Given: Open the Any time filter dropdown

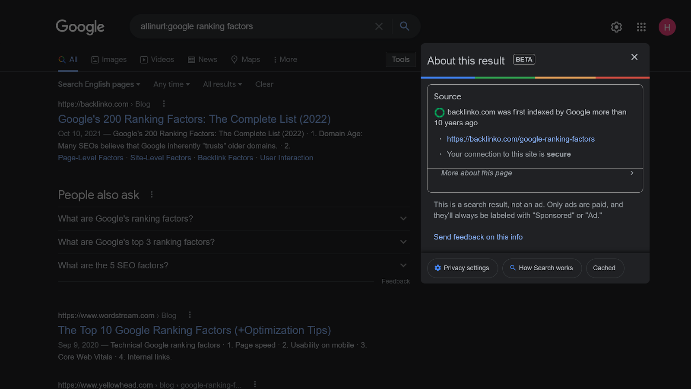Looking at the screenshot, I should click(x=171, y=84).
